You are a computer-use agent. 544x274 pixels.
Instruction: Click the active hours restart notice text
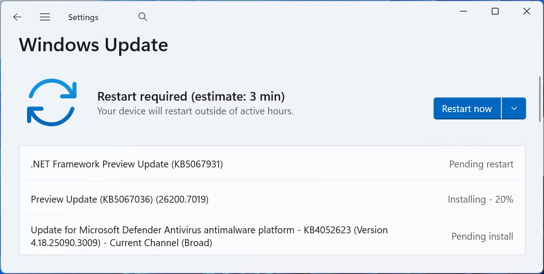pyautogui.click(x=195, y=111)
